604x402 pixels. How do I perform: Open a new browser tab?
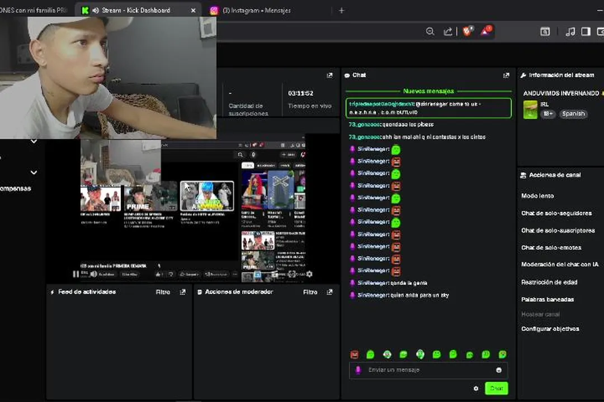[341, 11]
